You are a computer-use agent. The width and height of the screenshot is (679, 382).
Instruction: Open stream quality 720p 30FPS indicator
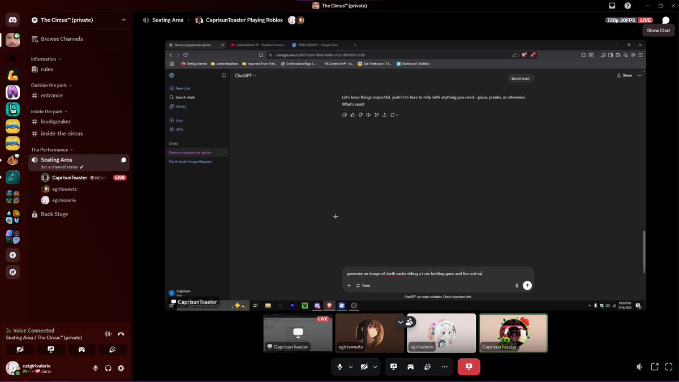click(621, 20)
